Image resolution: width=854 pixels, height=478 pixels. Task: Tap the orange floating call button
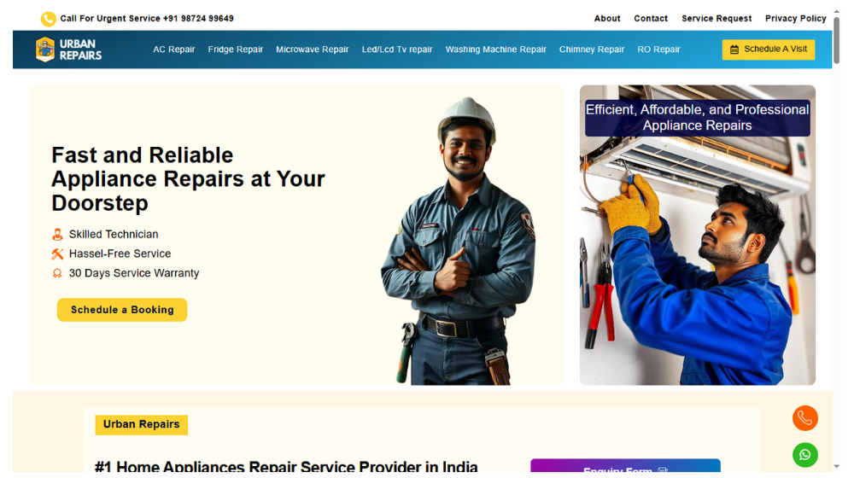click(805, 418)
